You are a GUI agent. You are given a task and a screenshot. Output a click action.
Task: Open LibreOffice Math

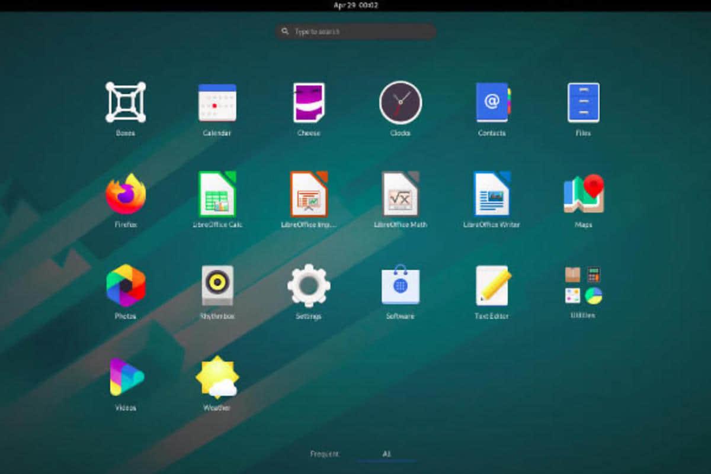(401, 195)
